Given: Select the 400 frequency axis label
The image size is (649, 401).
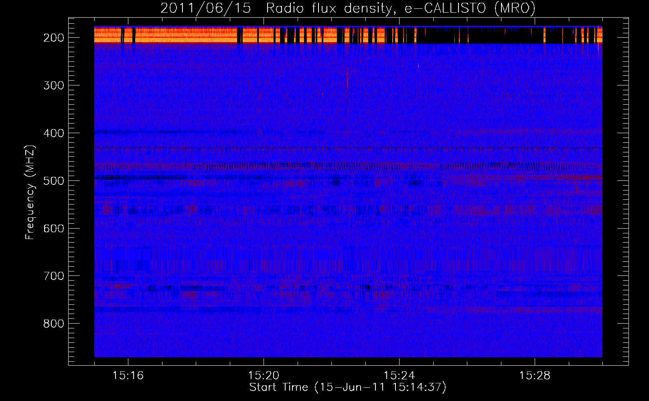Looking at the screenshot, I should pyautogui.click(x=54, y=133).
